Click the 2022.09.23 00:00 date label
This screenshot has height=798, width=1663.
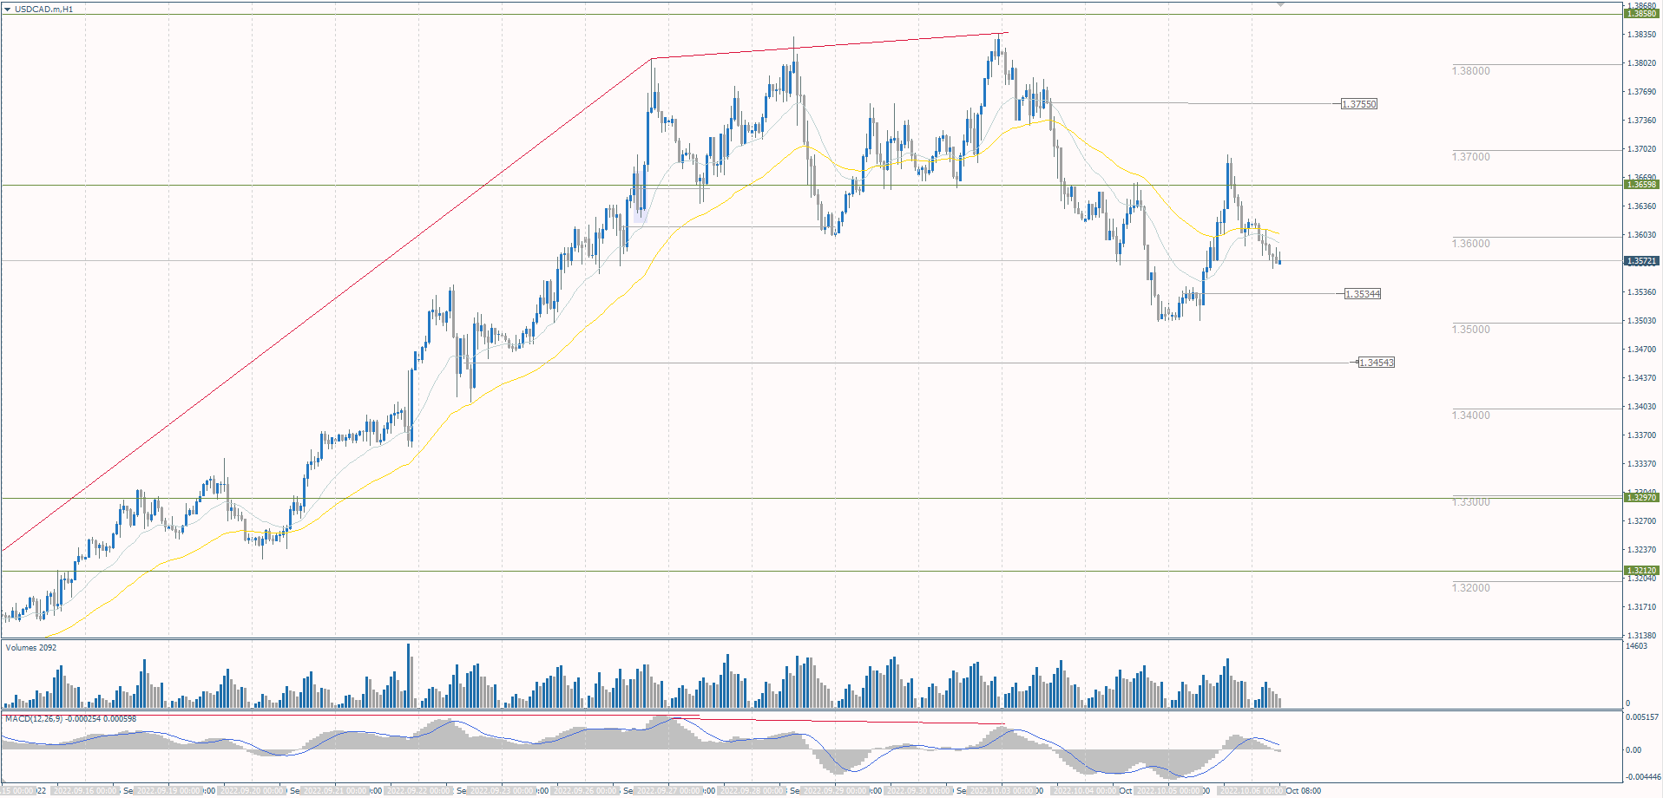point(502,791)
